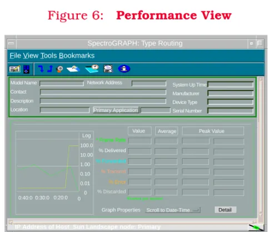Viewport: 269px width, 232px height.
Task: Click the Contact field
Action: [x=103, y=92]
